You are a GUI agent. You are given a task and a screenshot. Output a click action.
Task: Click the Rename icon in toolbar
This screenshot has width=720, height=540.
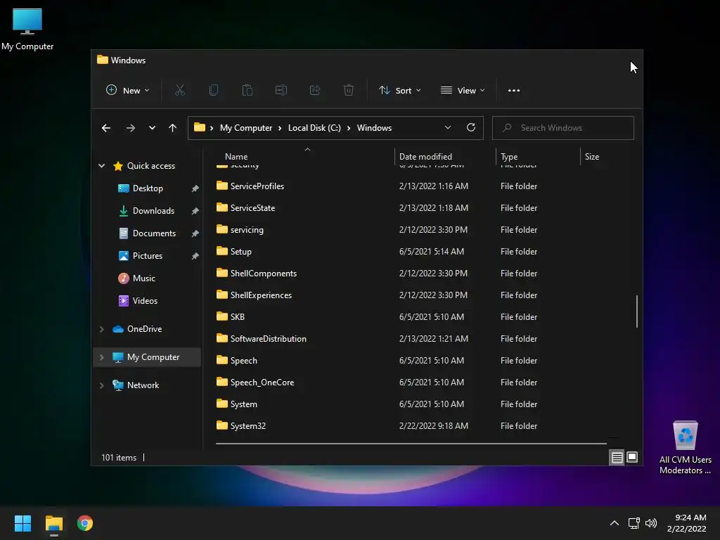click(x=281, y=91)
